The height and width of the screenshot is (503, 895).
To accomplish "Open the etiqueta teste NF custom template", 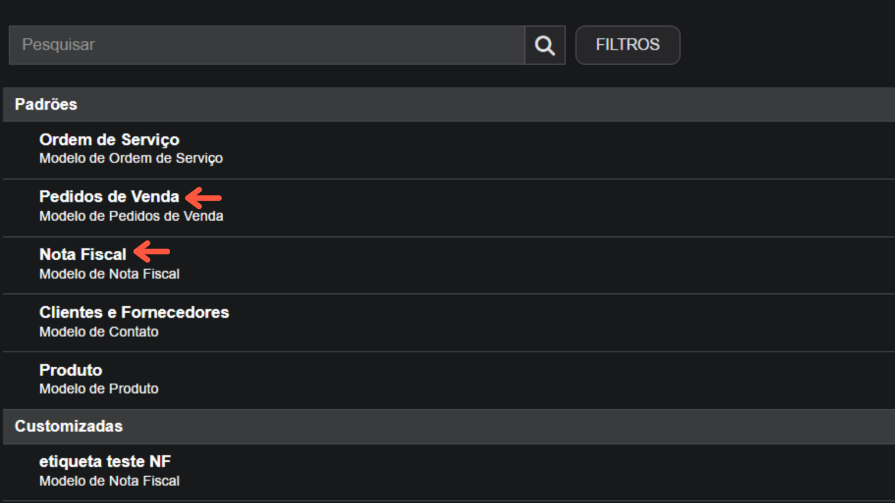I will tap(105, 461).
